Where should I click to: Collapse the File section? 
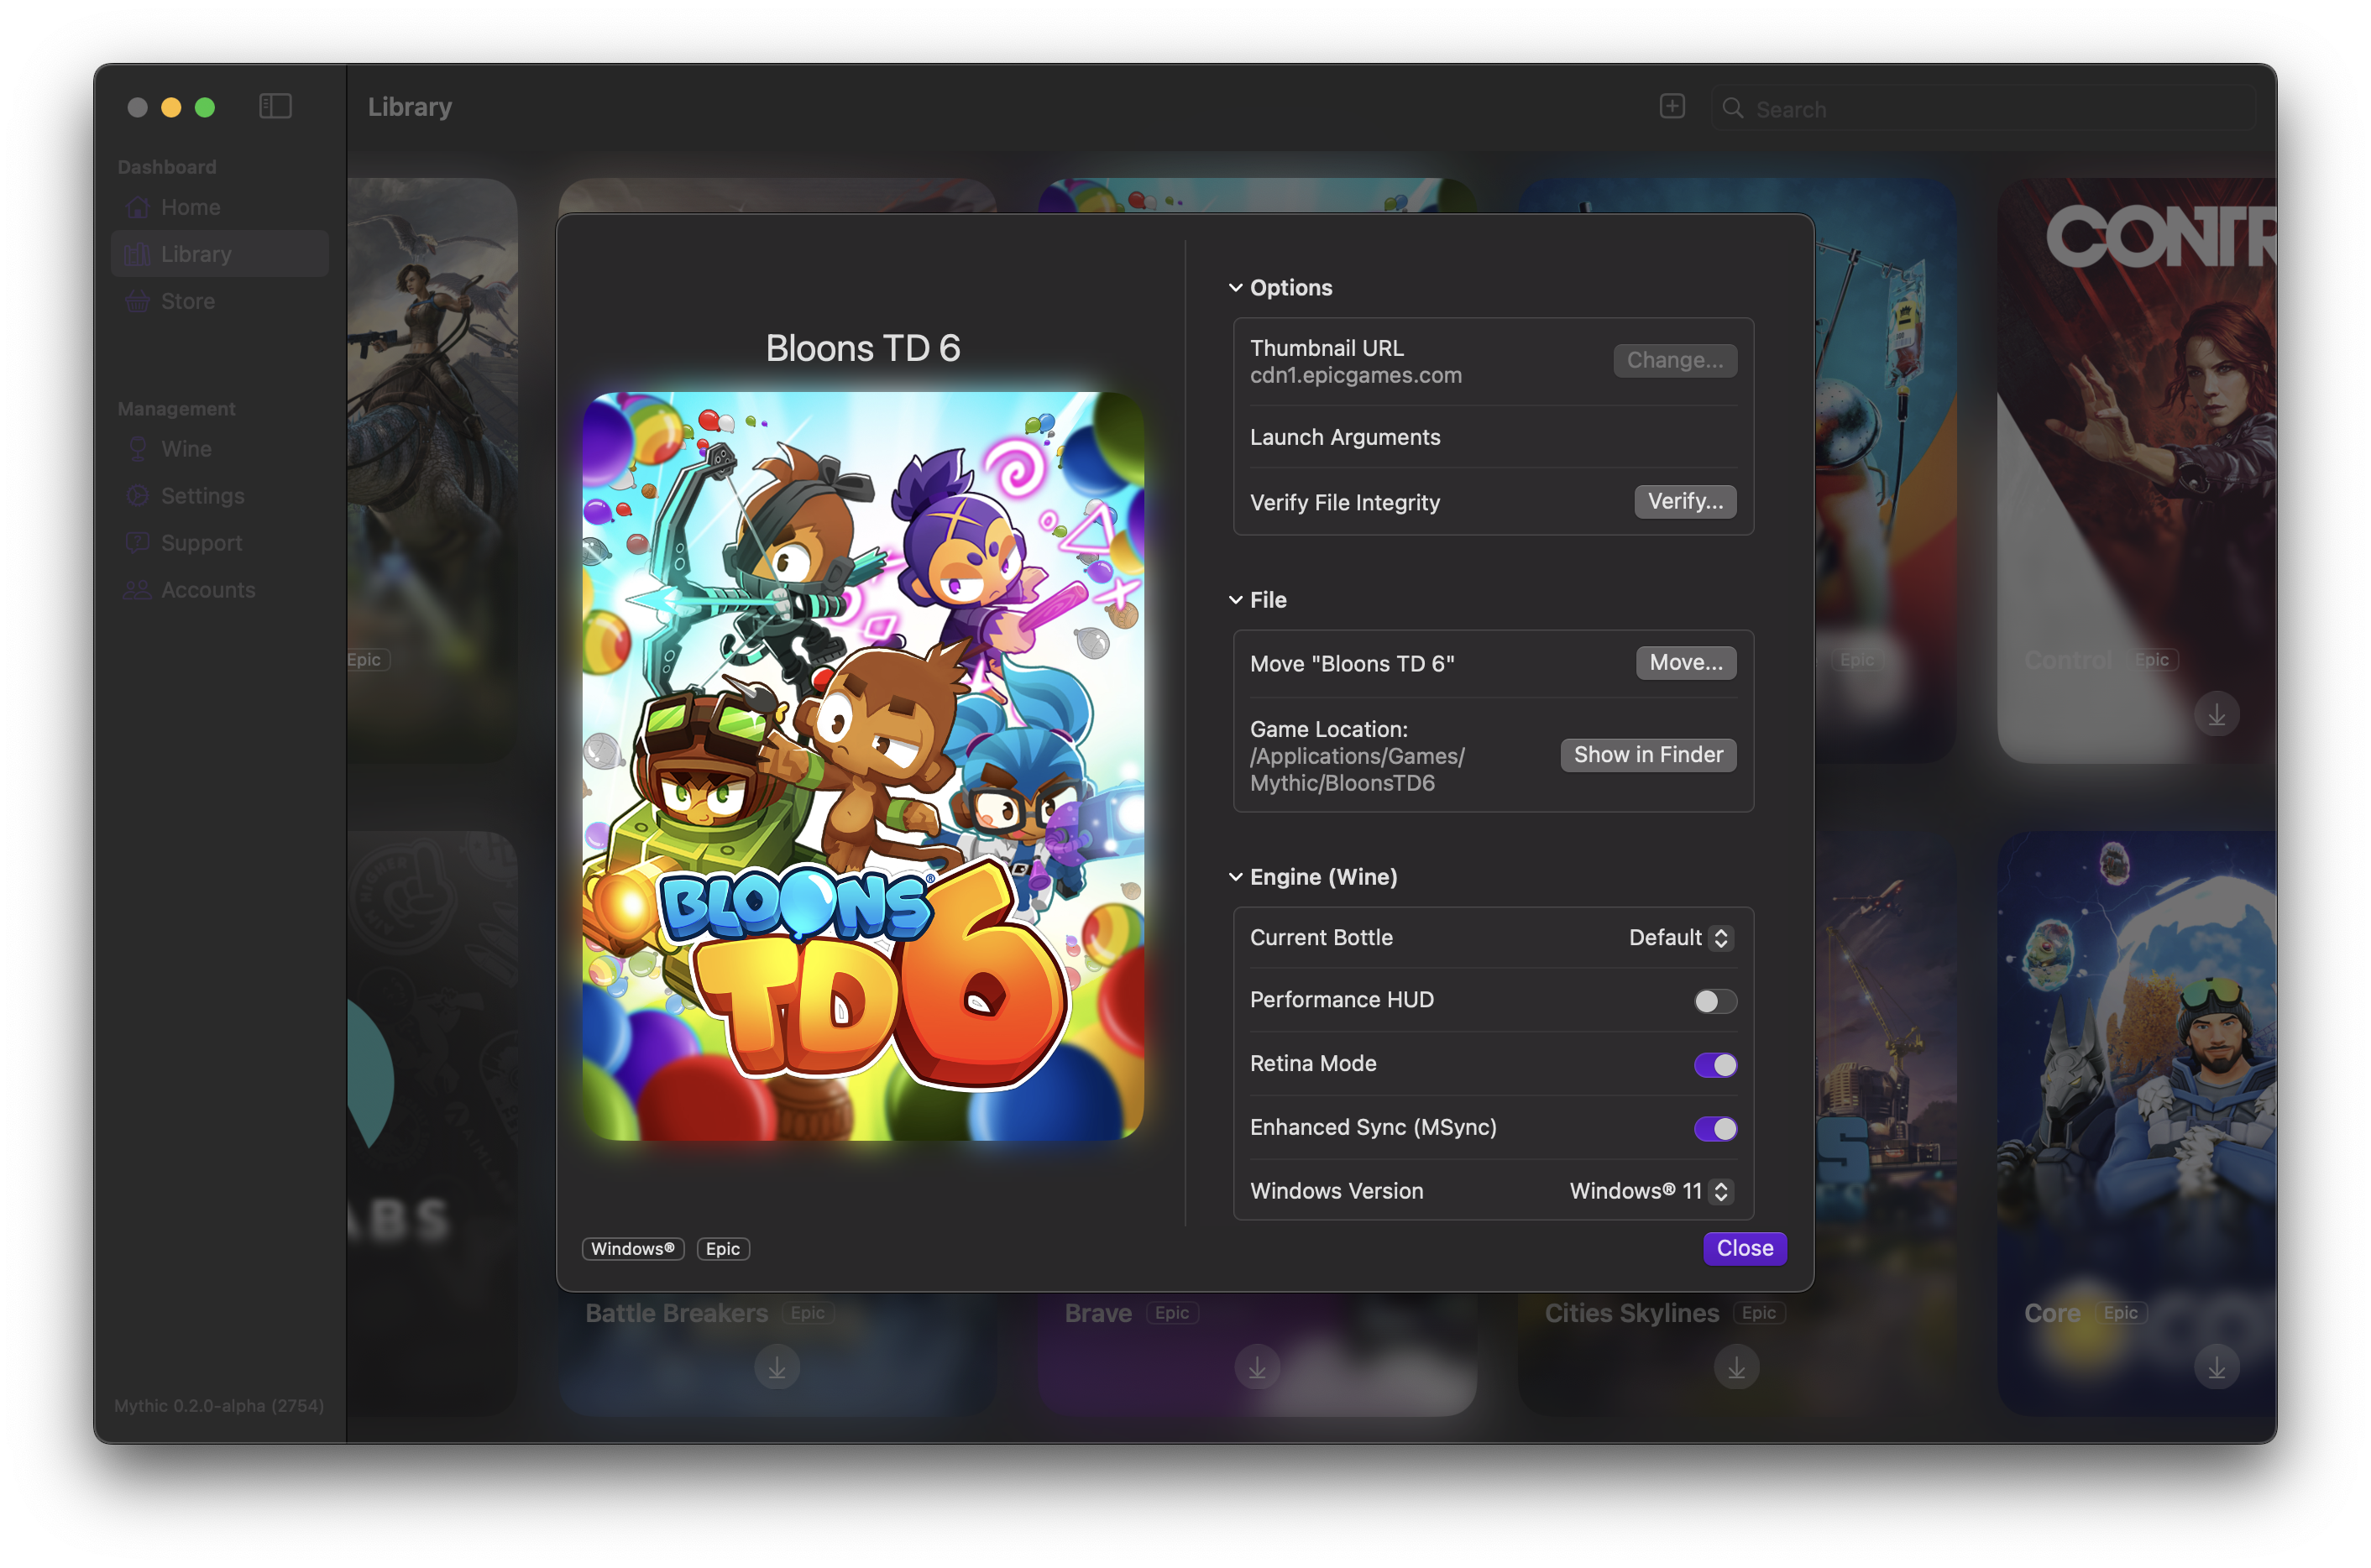[1236, 600]
